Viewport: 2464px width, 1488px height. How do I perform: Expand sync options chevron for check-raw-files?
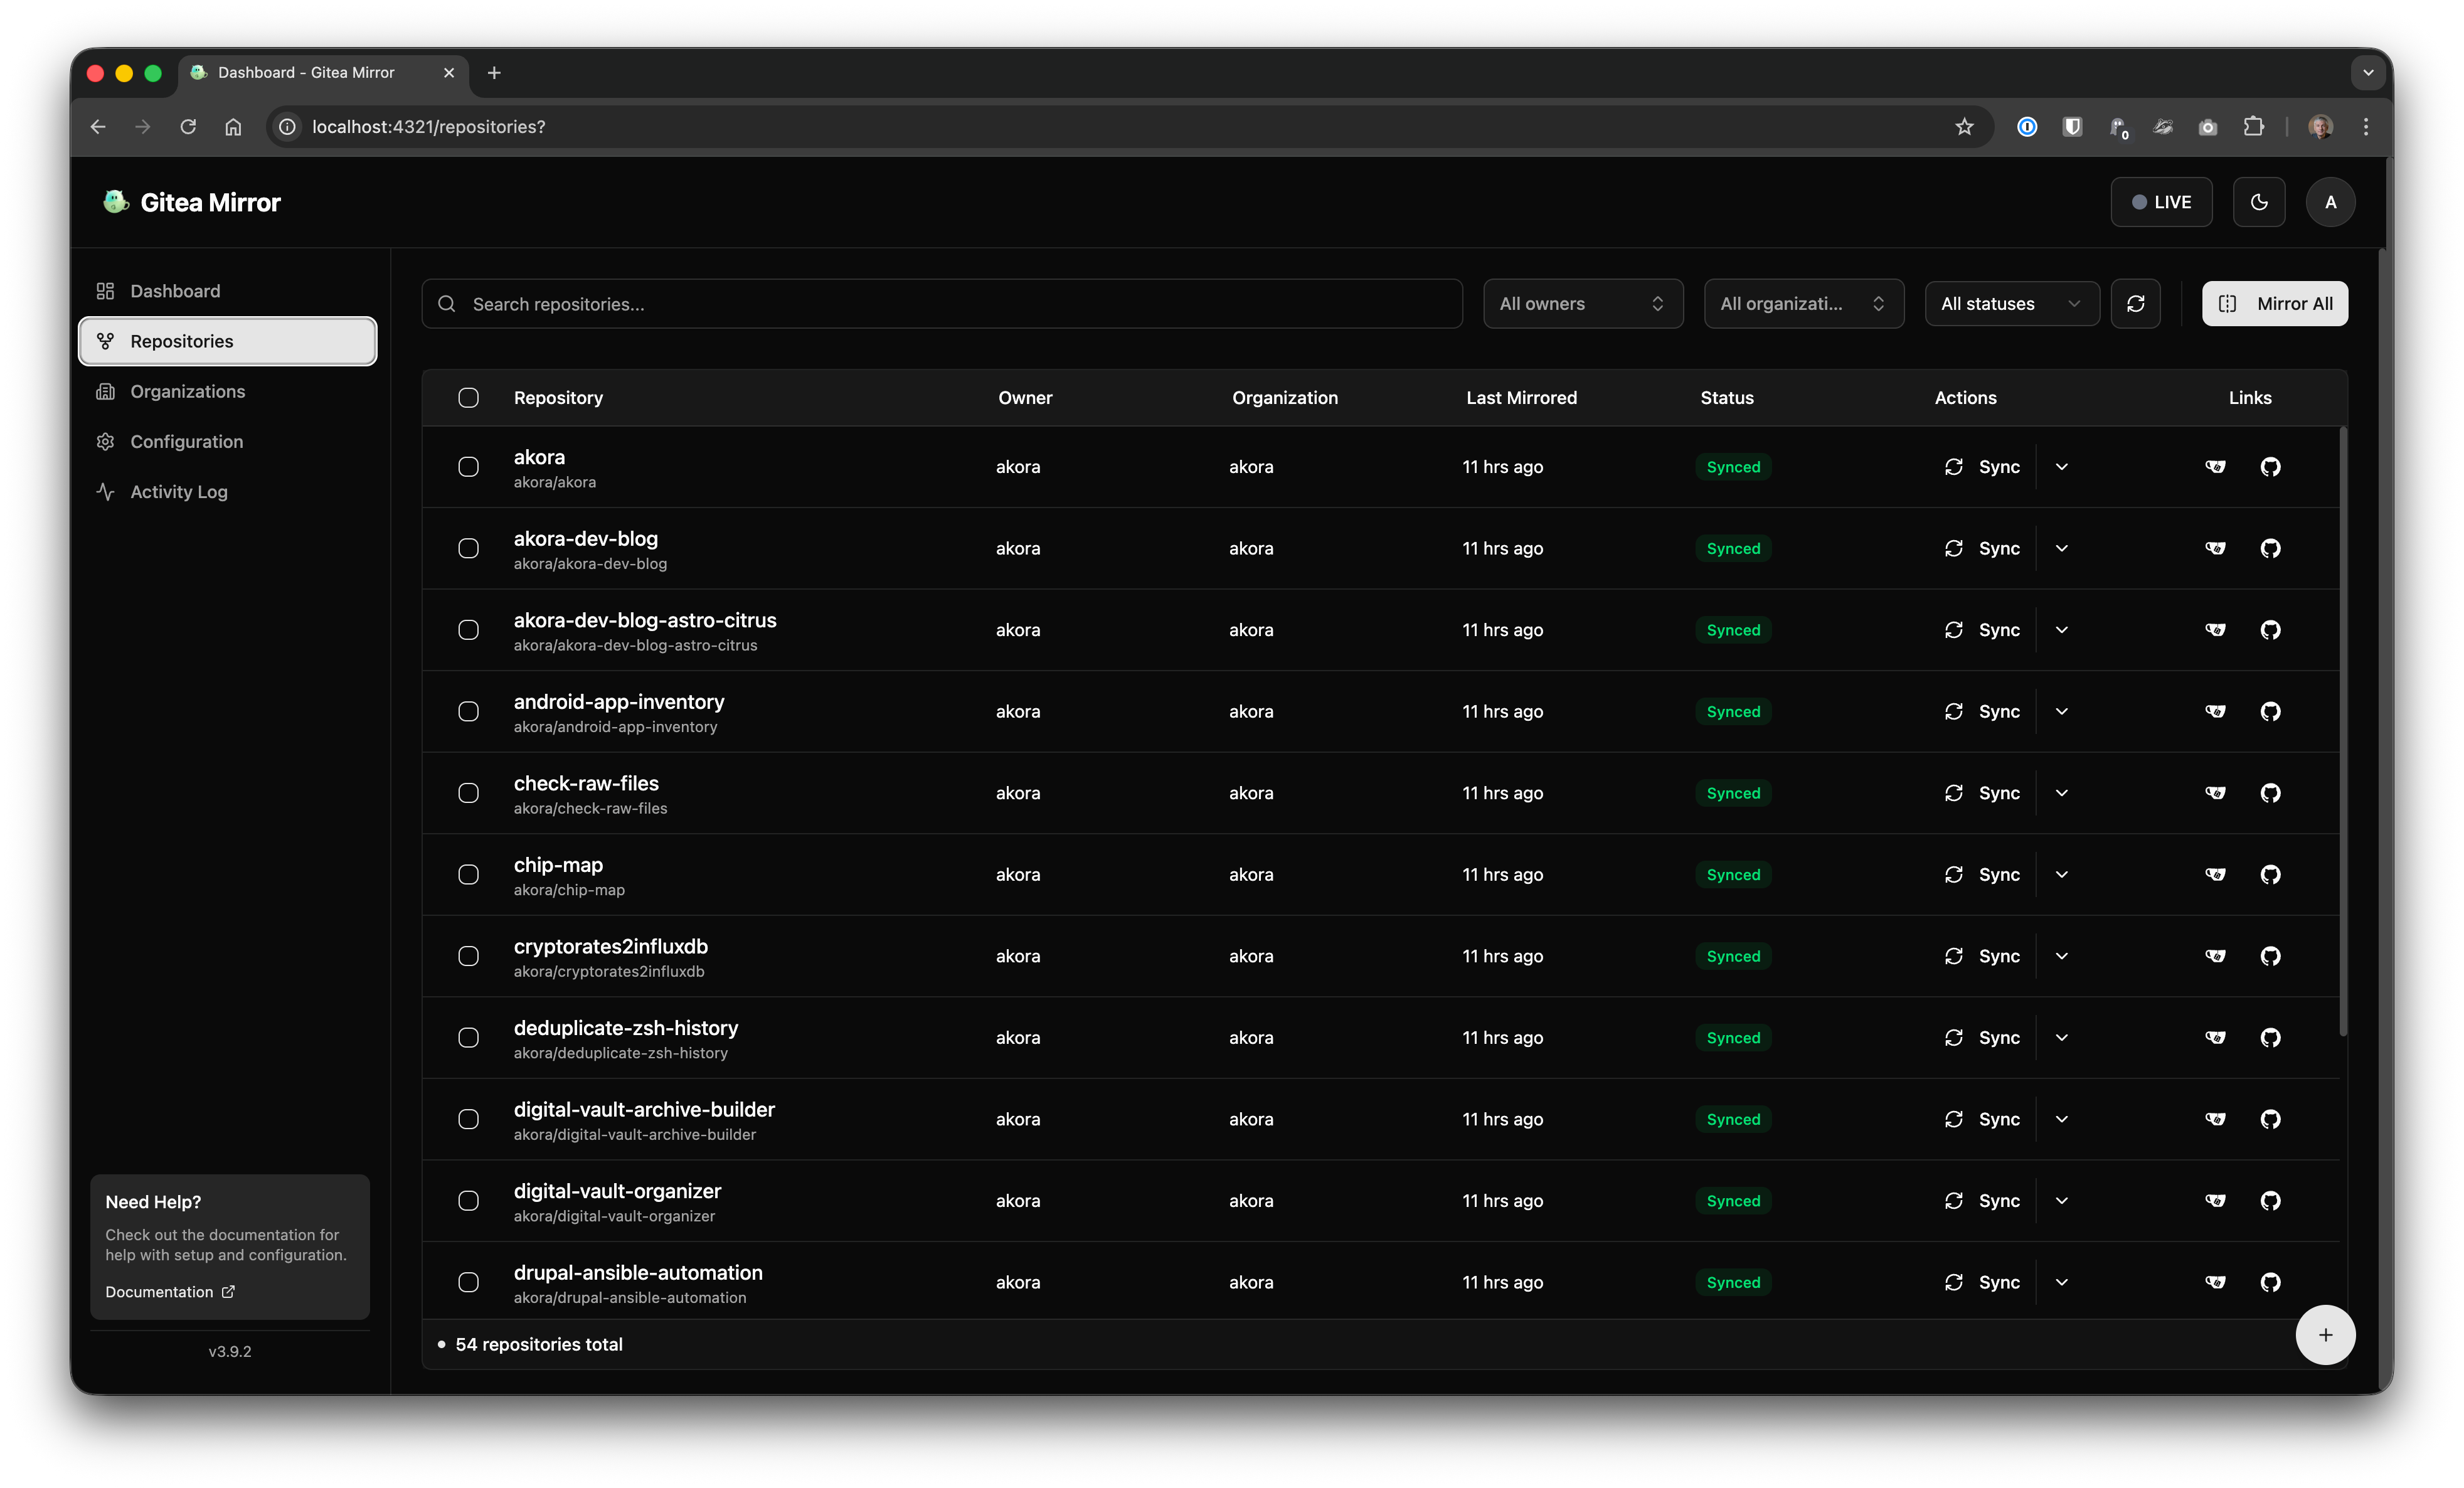pyautogui.click(x=2061, y=793)
